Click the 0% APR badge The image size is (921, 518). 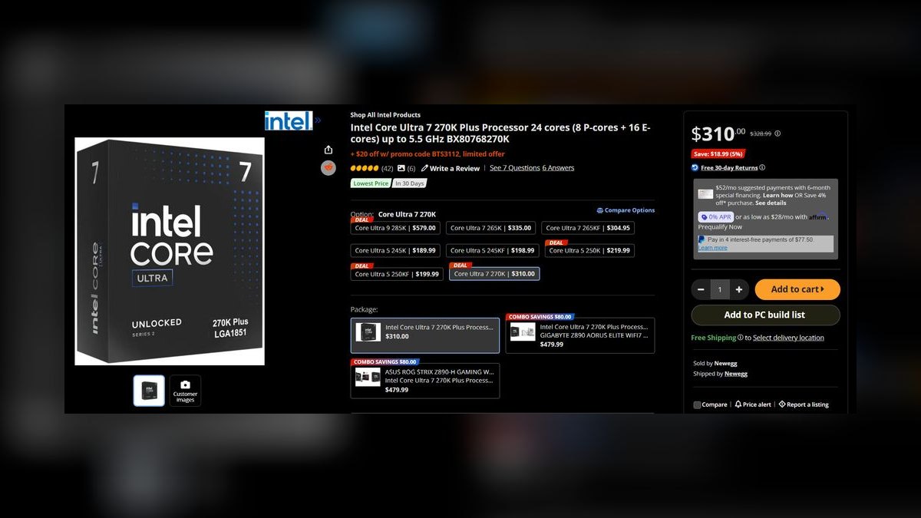pyautogui.click(x=715, y=217)
